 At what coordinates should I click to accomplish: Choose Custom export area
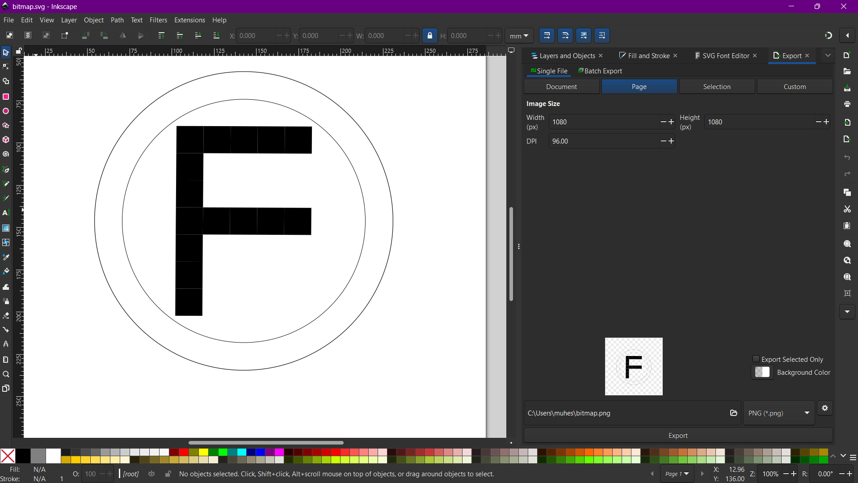795,87
